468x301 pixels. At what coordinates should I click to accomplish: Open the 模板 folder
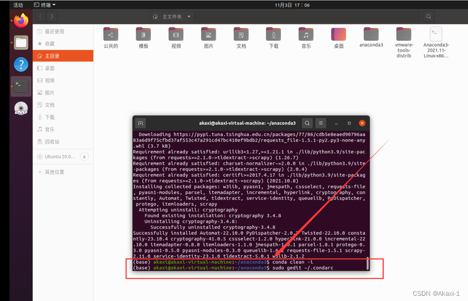[x=143, y=38]
